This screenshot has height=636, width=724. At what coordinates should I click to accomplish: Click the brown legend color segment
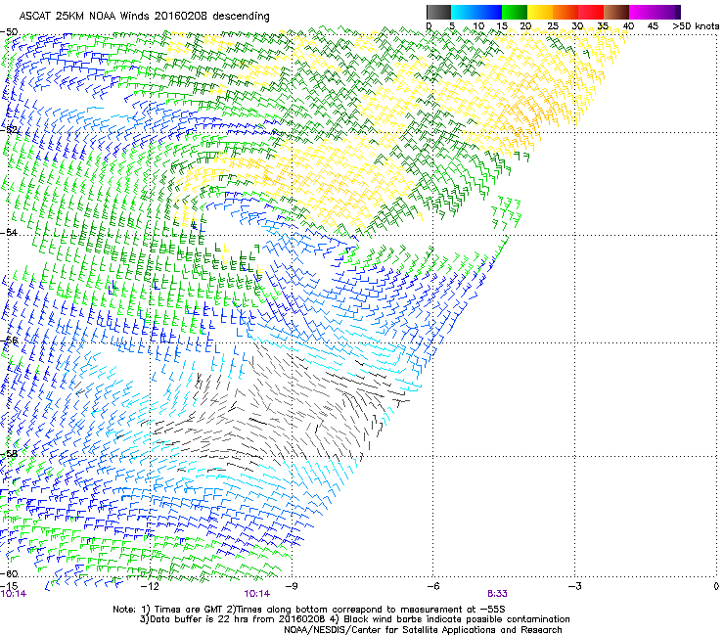tap(616, 12)
